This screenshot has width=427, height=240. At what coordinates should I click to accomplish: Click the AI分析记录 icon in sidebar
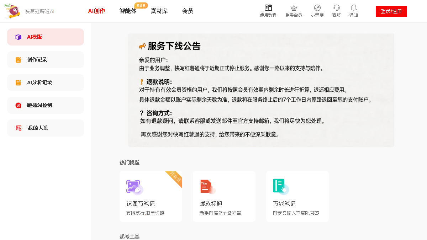click(x=18, y=82)
